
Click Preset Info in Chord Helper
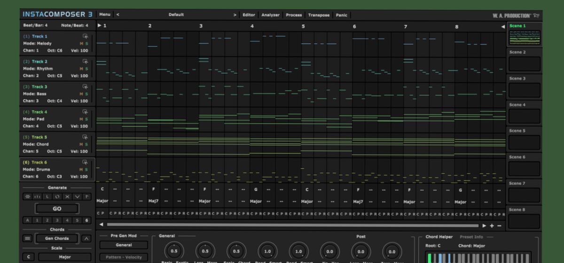pyautogui.click(x=471, y=237)
